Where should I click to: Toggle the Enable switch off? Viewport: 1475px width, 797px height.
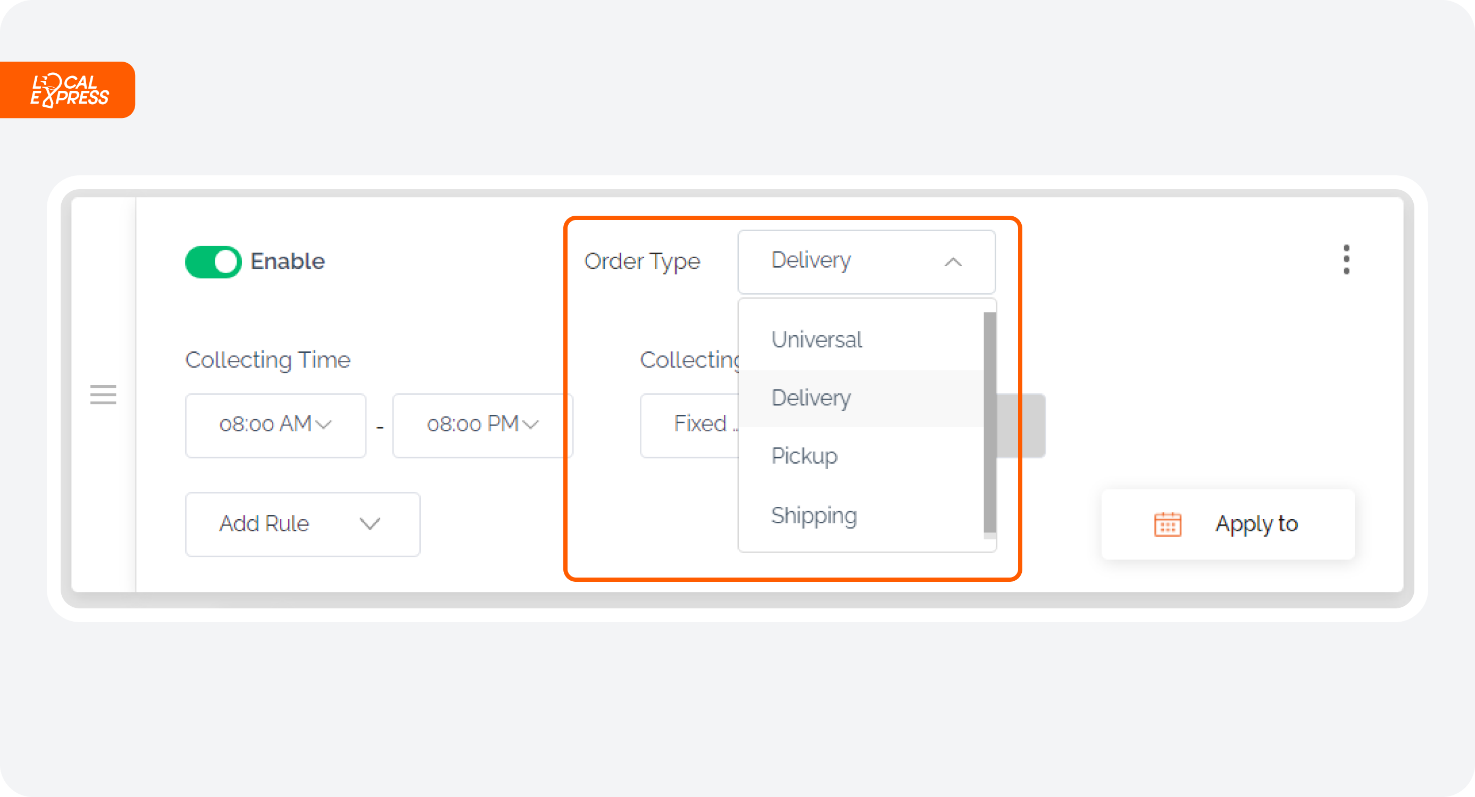[x=213, y=261]
